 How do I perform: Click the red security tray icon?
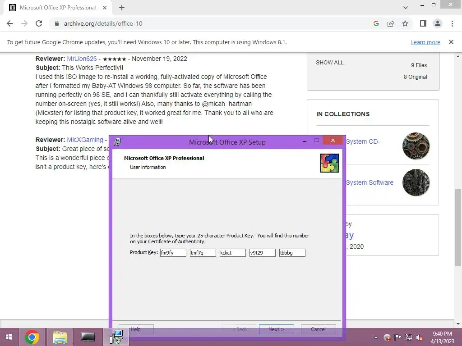(x=387, y=337)
